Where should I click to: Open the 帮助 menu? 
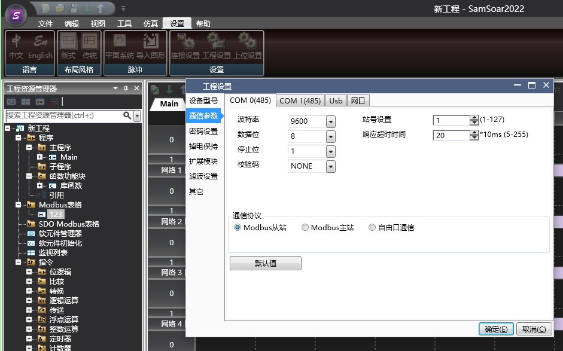[x=203, y=23]
